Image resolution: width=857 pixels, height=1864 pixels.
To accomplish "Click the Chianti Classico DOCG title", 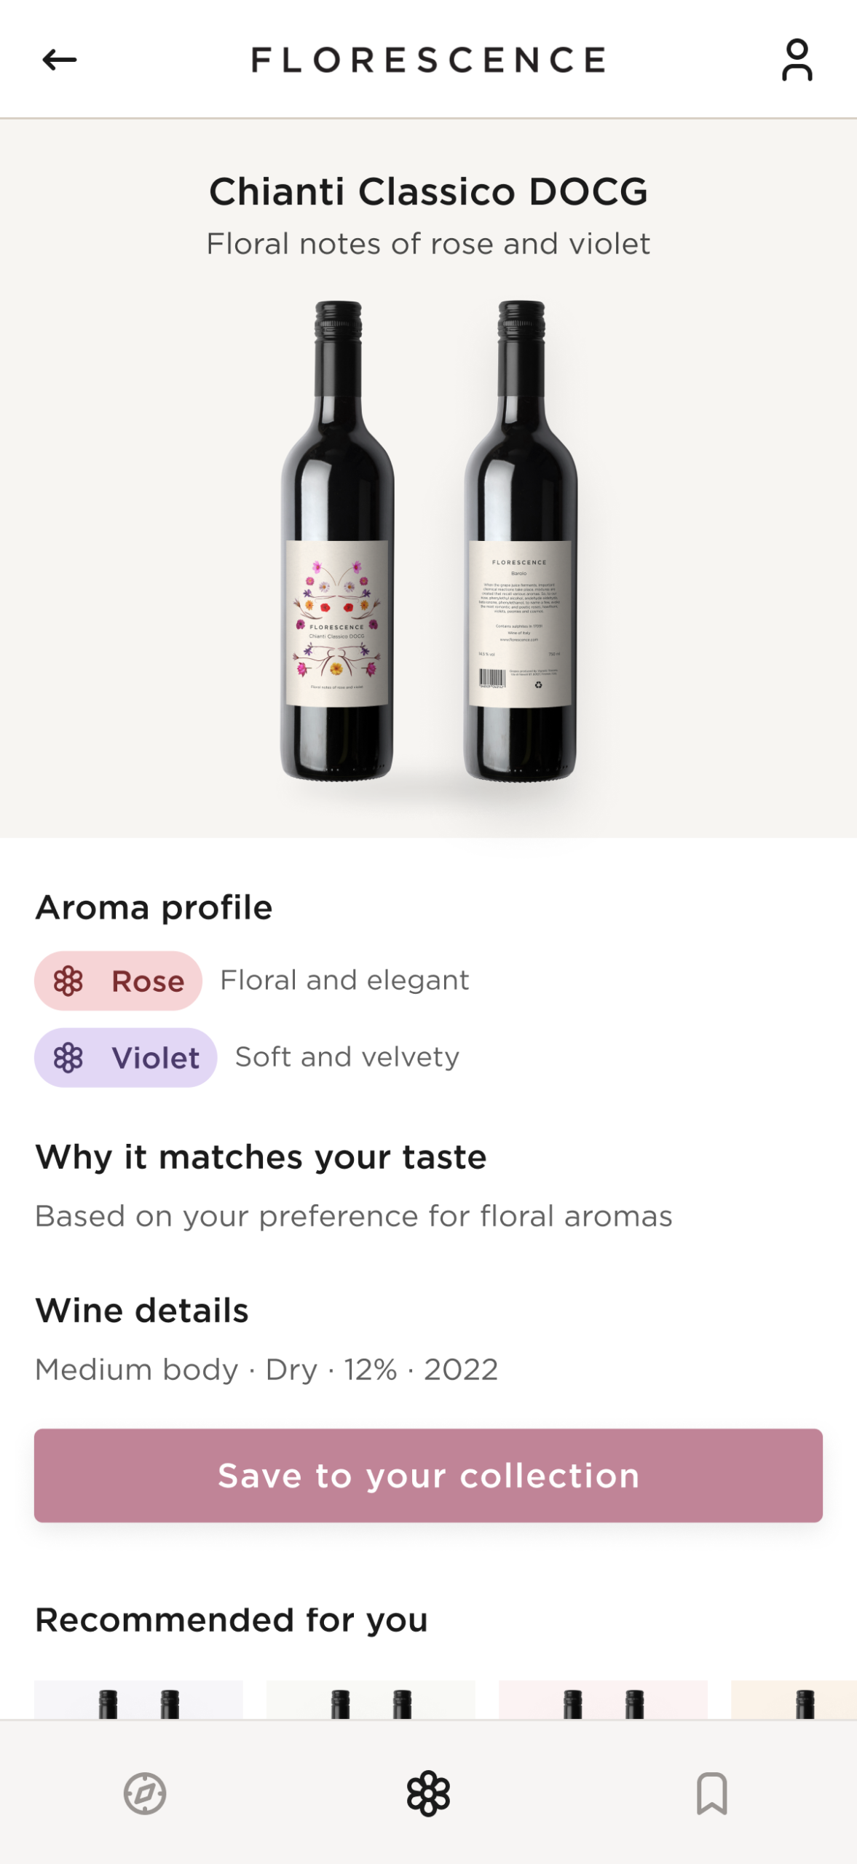I will (428, 191).
